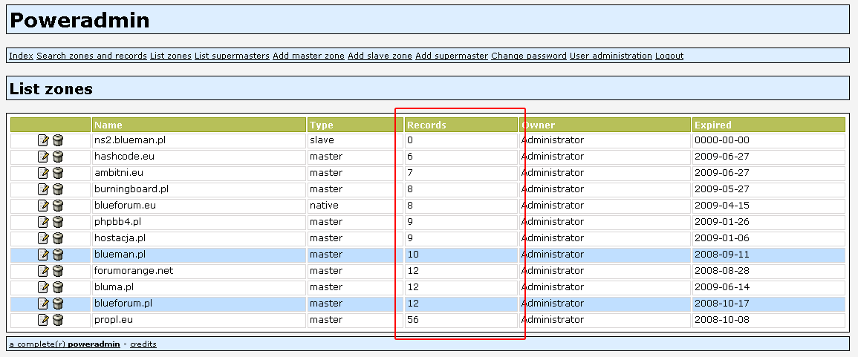Open the 'a complete(r) poweradmin' footer link

coord(63,344)
